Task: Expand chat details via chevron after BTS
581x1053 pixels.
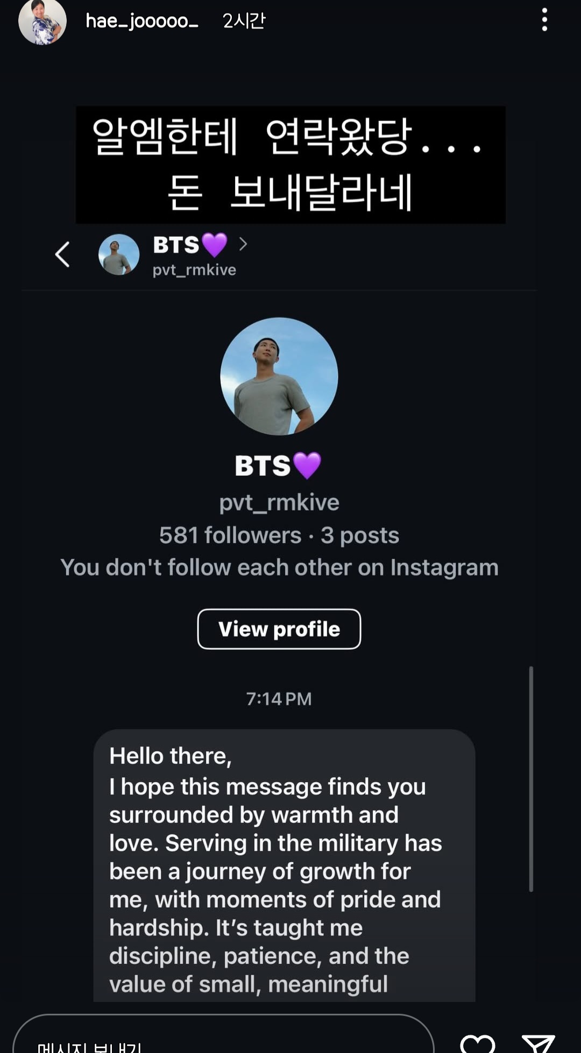Action: coord(243,245)
